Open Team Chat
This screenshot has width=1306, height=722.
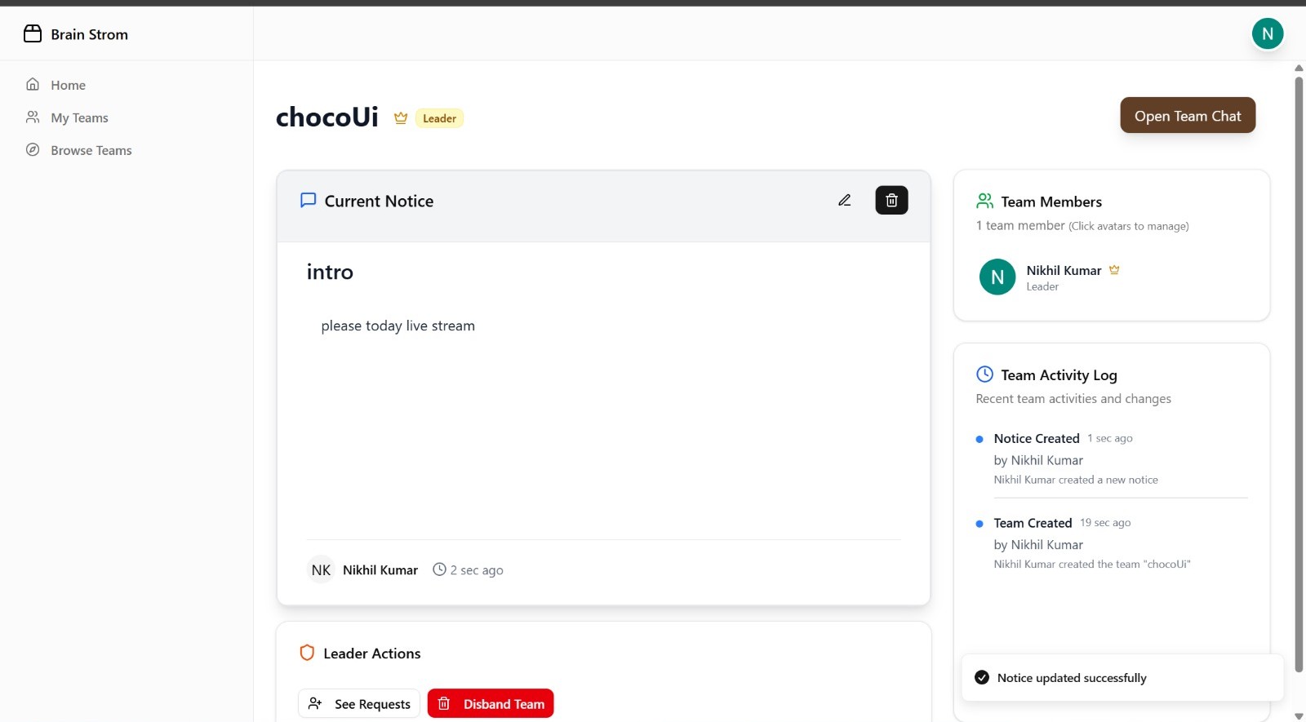pos(1187,116)
